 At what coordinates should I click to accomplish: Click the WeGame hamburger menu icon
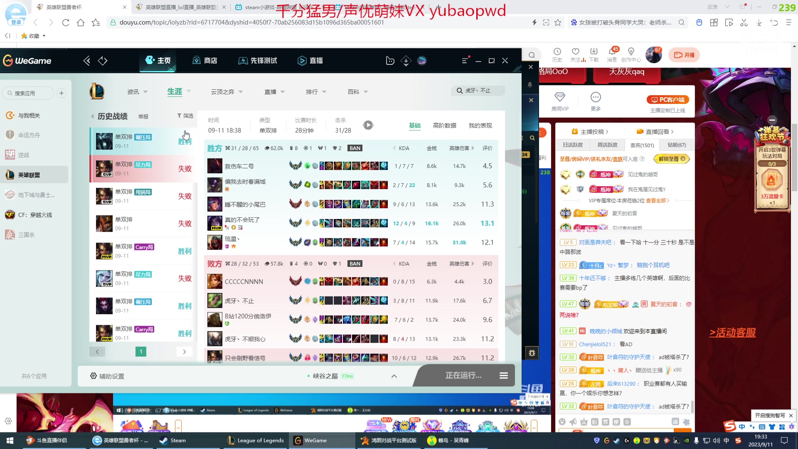(465, 61)
